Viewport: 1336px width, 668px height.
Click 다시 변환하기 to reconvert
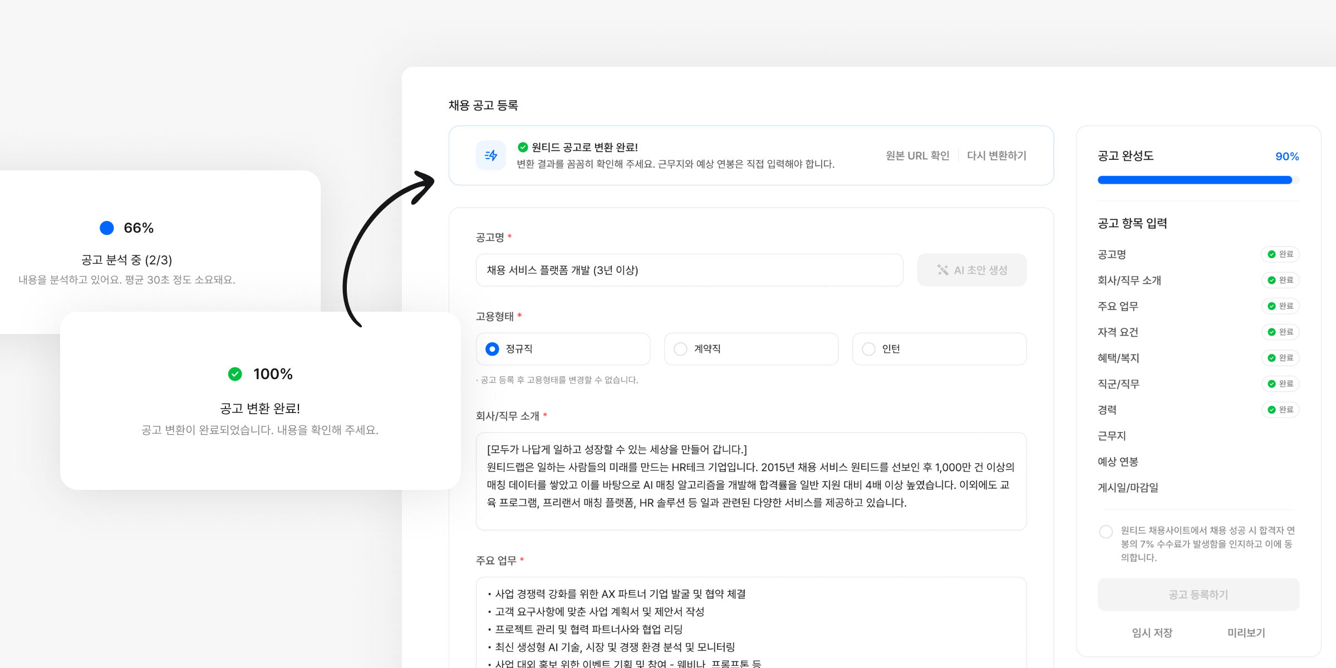pyautogui.click(x=996, y=156)
